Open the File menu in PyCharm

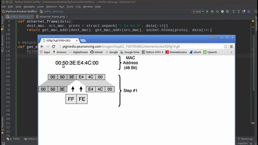pos(4,6)
